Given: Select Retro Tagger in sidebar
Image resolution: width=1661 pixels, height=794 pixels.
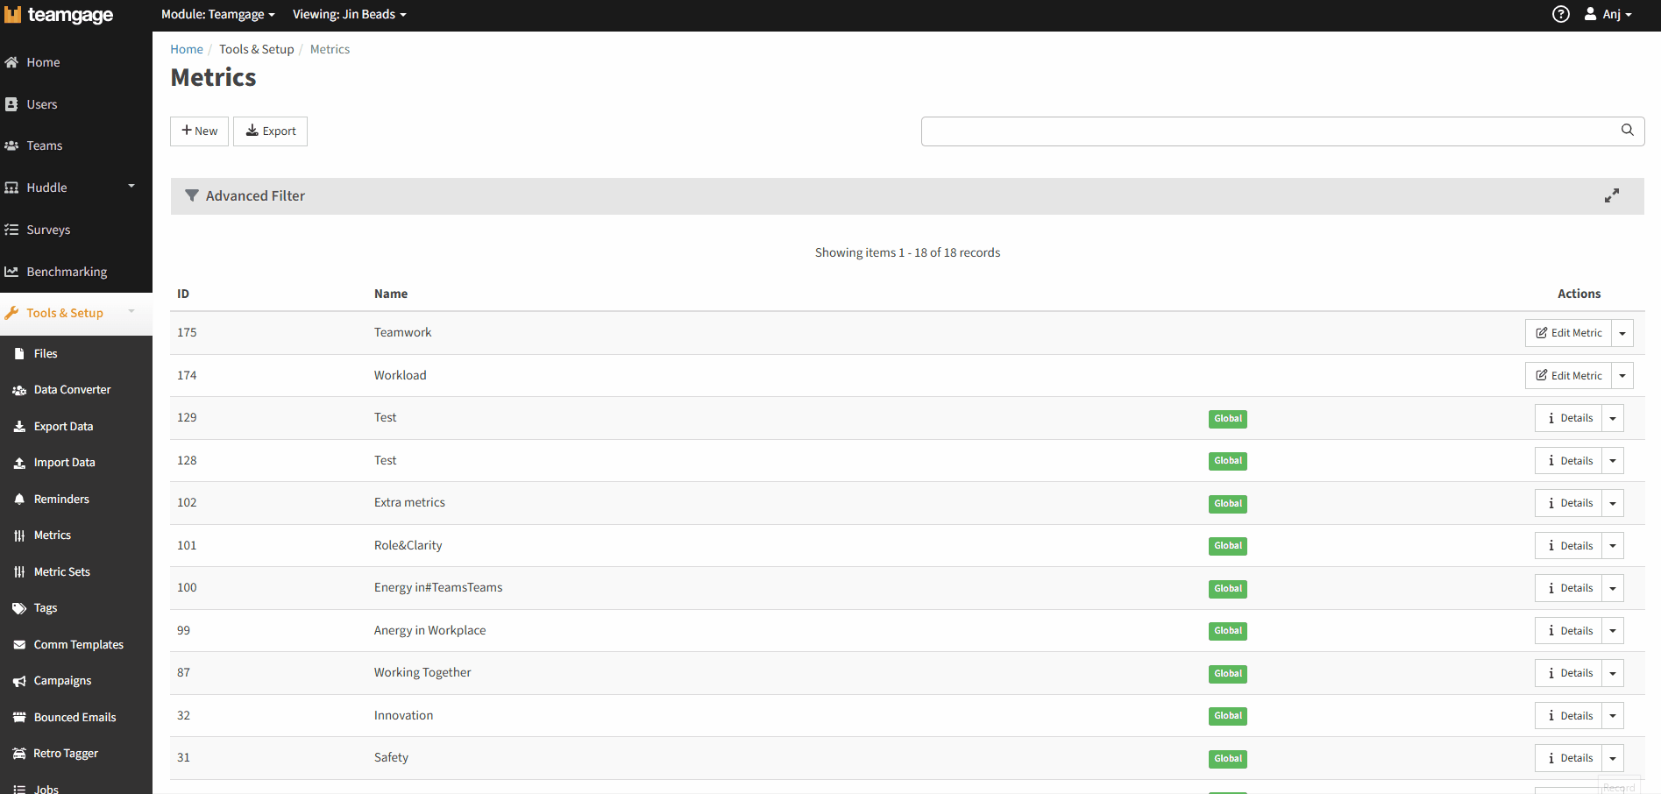Looking at the screenshot, I should point(65,754).
